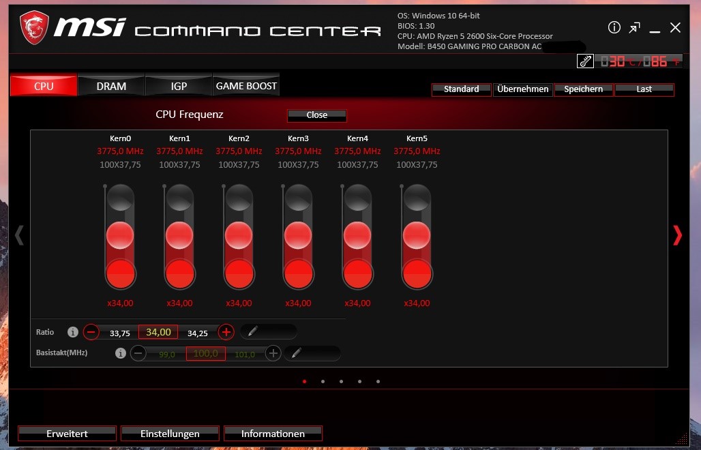Select the Kern2 frequency slider
The image size is (701, 450).
coord(239,237)
